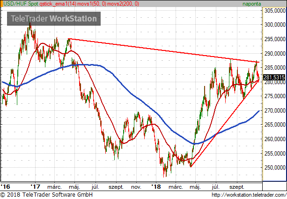Screen dimensions: 287x199
Task: Click the szept. label just before nov.
Action: click(116, 187)
